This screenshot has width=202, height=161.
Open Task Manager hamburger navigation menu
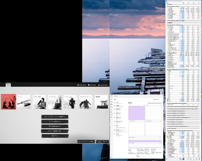(x=111, y=99)
